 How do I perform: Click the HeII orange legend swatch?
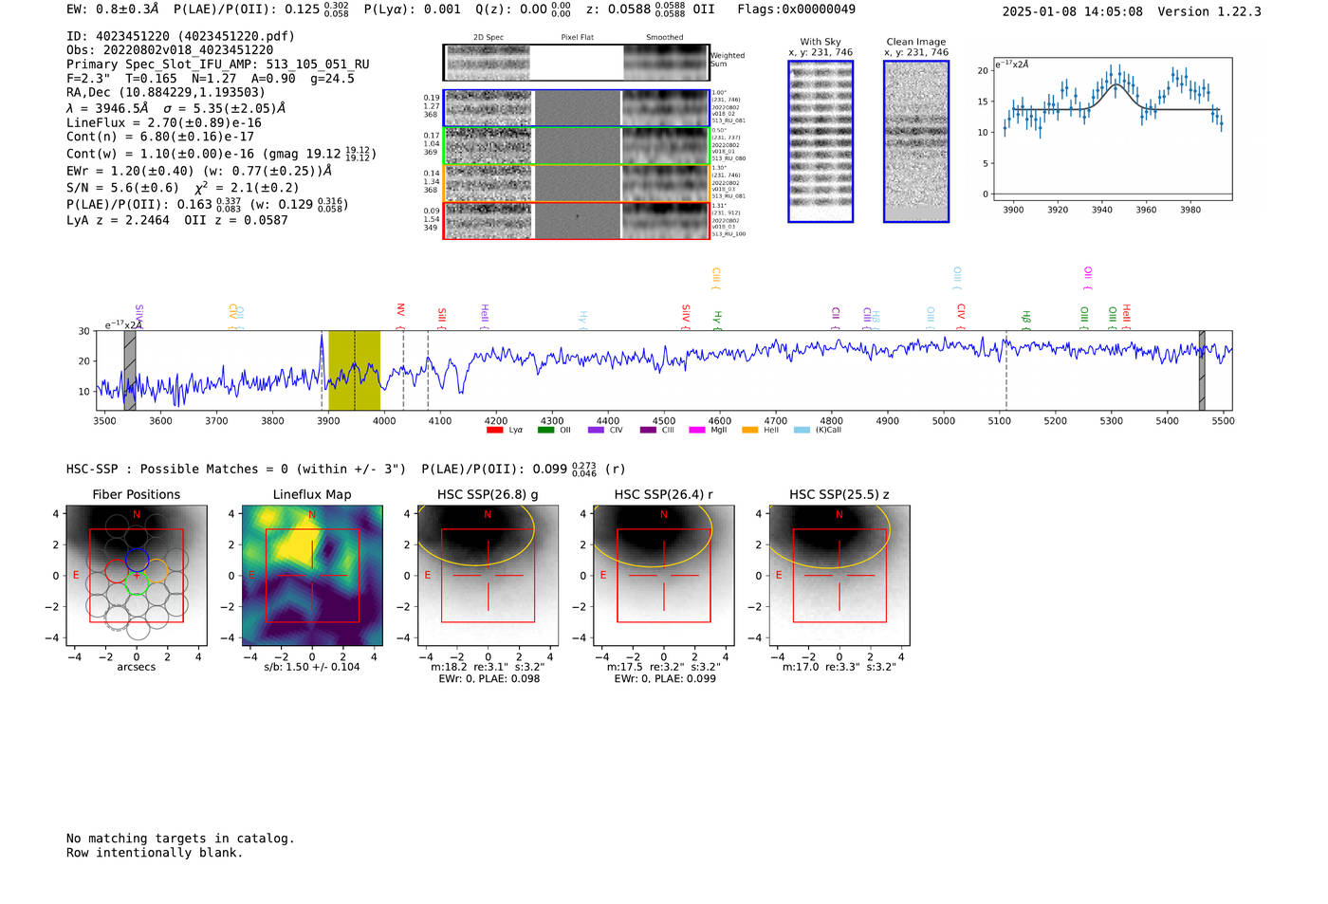tap(750, 430)
